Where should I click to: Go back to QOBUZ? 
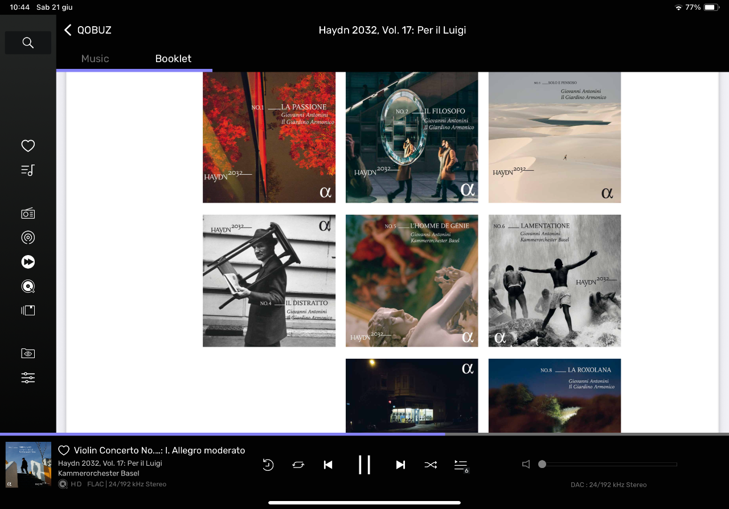[x=88, y=30]
